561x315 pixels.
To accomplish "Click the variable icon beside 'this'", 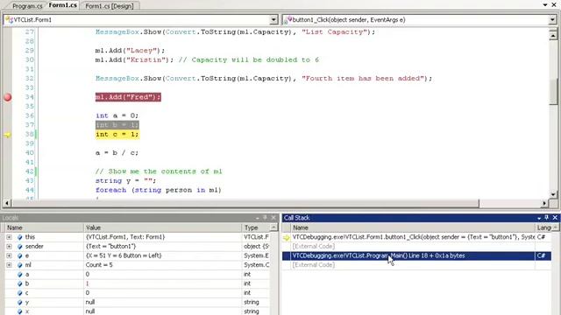I will tap(19, 237).
